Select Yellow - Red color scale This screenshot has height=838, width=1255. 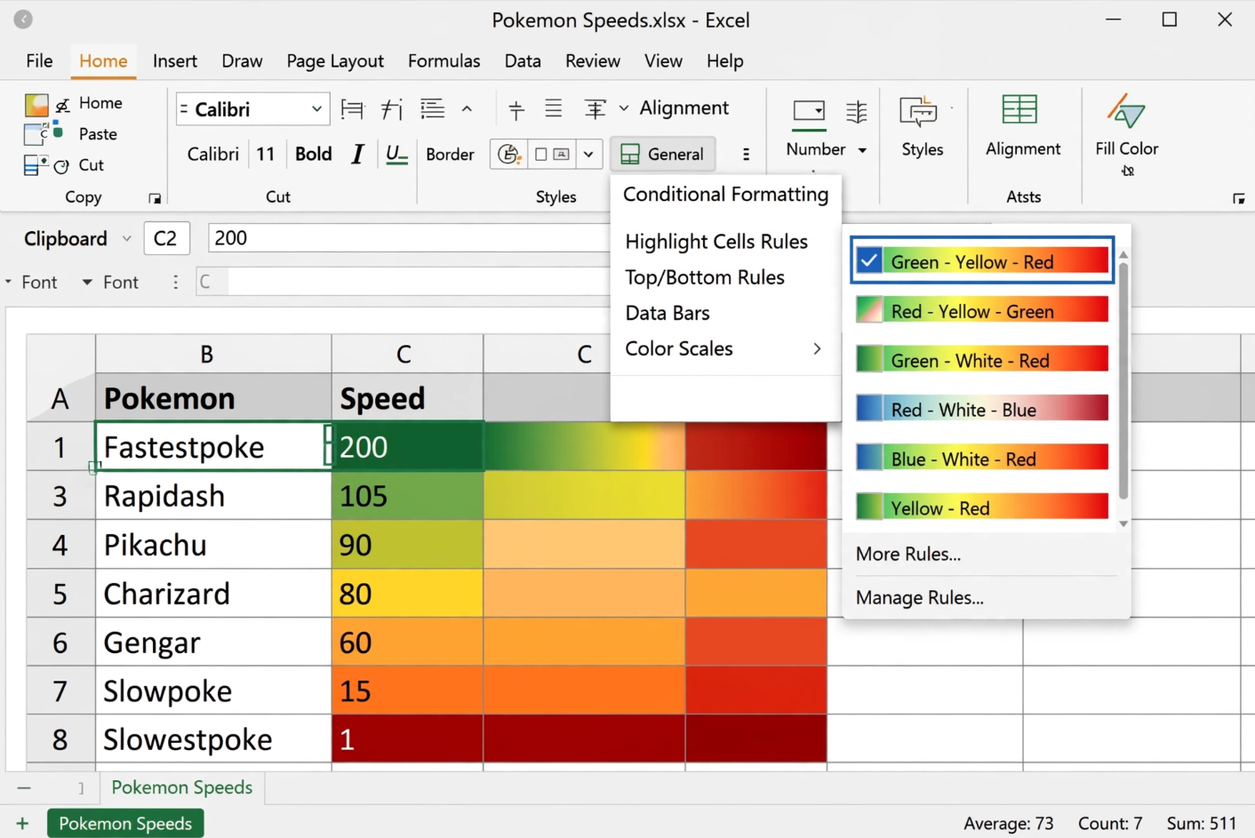tap(982, 507)
